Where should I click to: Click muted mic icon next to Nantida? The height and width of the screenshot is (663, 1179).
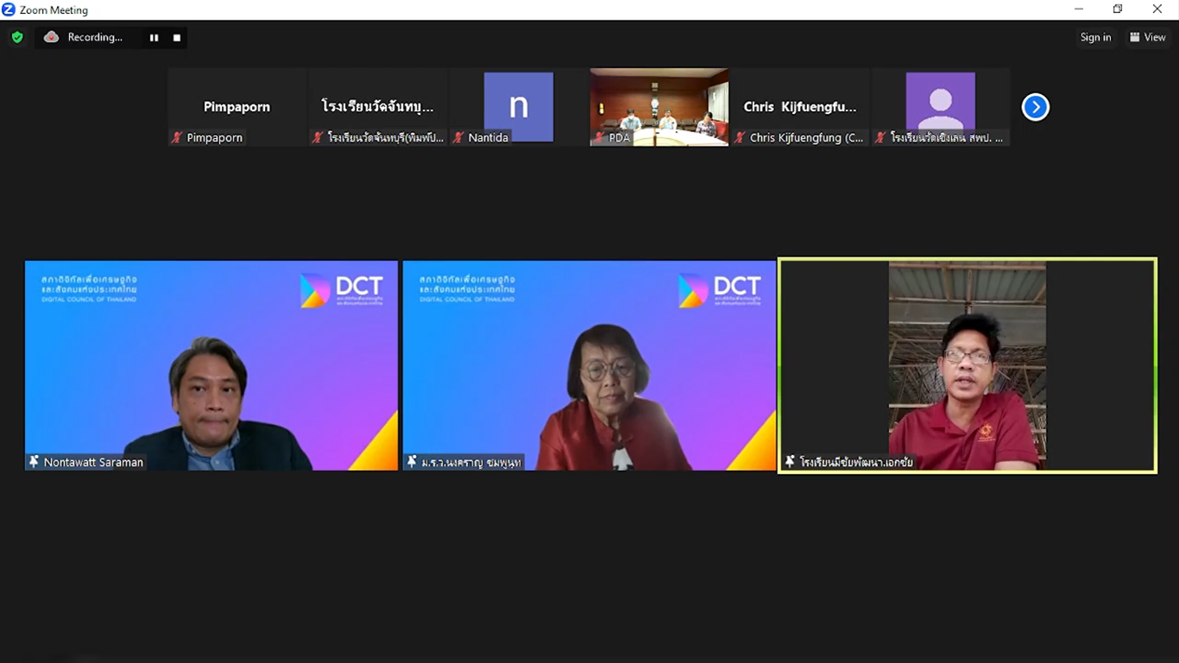458,138
